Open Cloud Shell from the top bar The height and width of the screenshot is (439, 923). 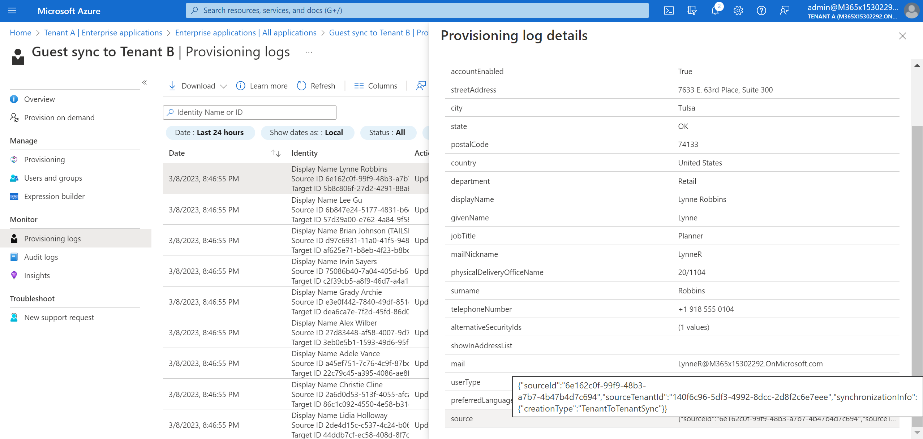pyautogui.click(x=669, y=10)
